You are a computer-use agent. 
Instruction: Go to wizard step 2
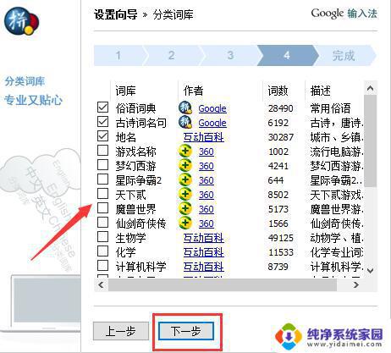coord(172,55)
